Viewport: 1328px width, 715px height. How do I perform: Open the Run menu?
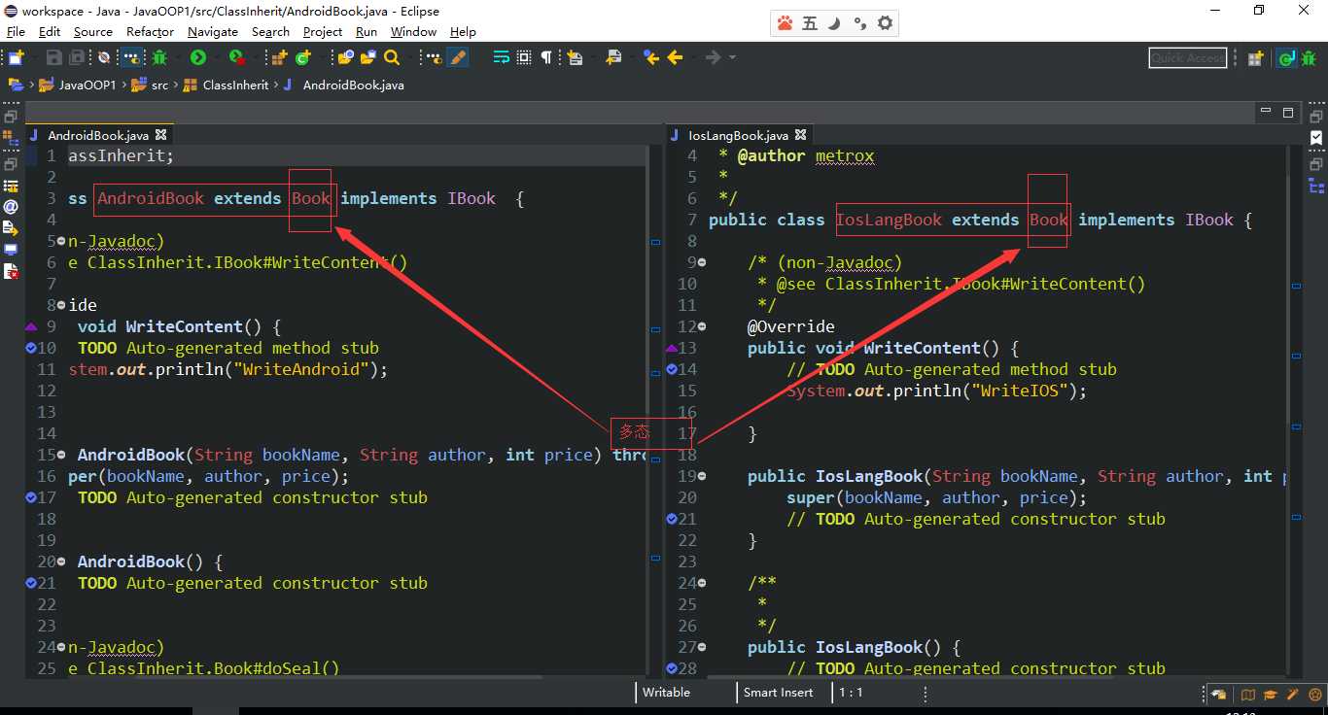[367, 31]
